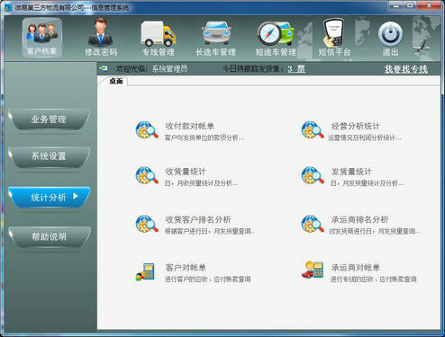Maximize the application window
445x337 pixels.
[410, 5]
